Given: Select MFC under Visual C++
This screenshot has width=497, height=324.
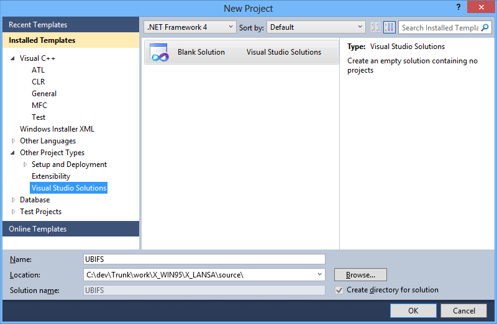Looking at the screenshot, I should [x=39, y=106].
